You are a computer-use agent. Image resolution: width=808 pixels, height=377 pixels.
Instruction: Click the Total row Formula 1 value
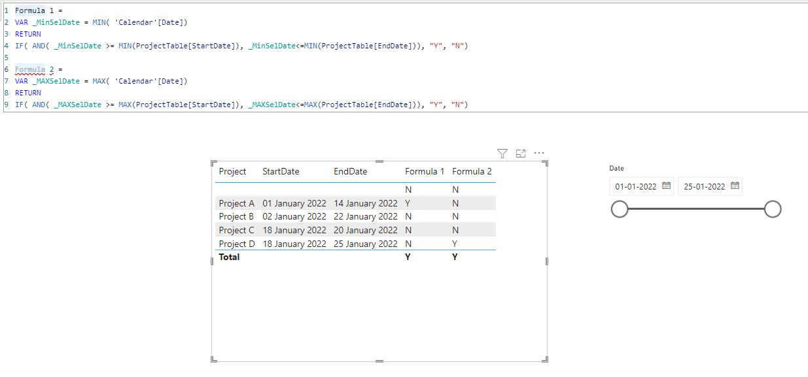(x=408, y=257)
